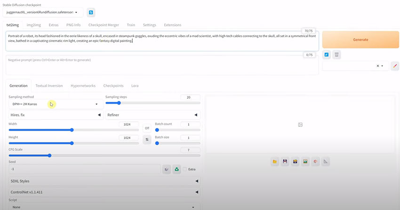Expand the Hires. fix section
Screen dimensions: 400x210
click(56, 115)
